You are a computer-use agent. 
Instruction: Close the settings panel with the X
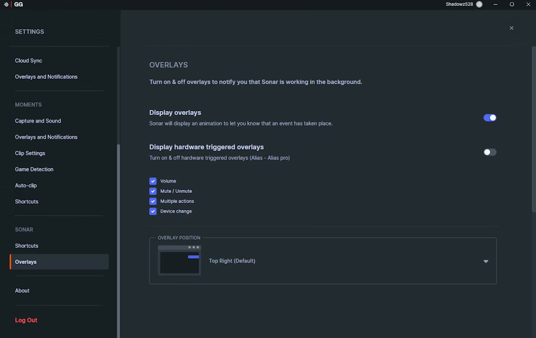511,28
